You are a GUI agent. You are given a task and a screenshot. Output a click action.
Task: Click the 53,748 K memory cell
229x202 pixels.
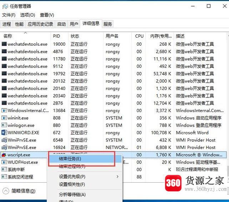[162, 74]
